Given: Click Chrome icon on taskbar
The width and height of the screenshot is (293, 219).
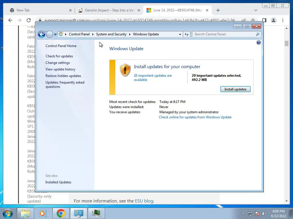Looking at the screenshot, I should coord(61,213).
